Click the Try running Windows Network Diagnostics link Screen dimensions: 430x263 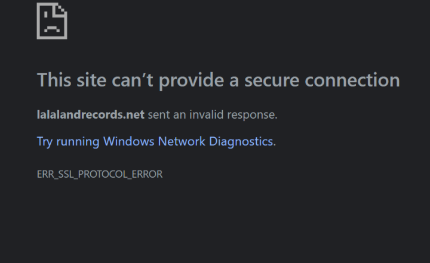[x=156, y=141]
